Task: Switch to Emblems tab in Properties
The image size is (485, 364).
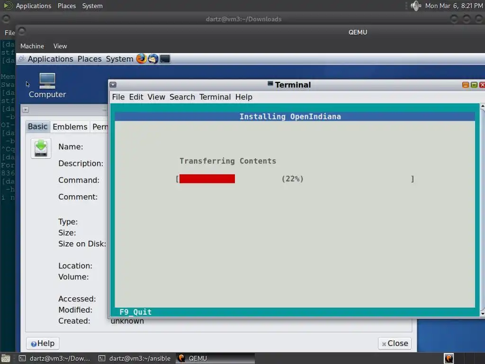Action: tap(70, 127)
